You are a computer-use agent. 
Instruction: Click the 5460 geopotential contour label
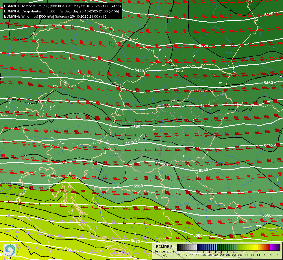coord(268,83)
